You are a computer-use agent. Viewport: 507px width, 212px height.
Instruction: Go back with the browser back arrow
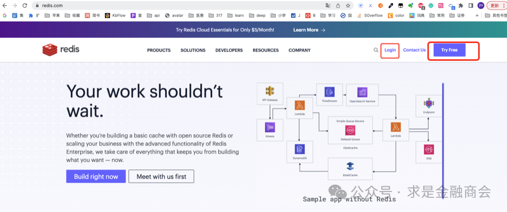5,5
